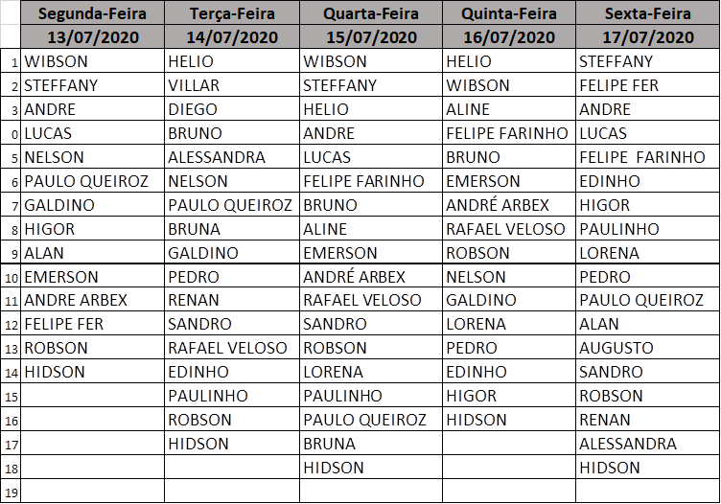This screenshot has height=504, width=721.
Task: Select the Segunda-Feira header cell
Action: (92, 12)
